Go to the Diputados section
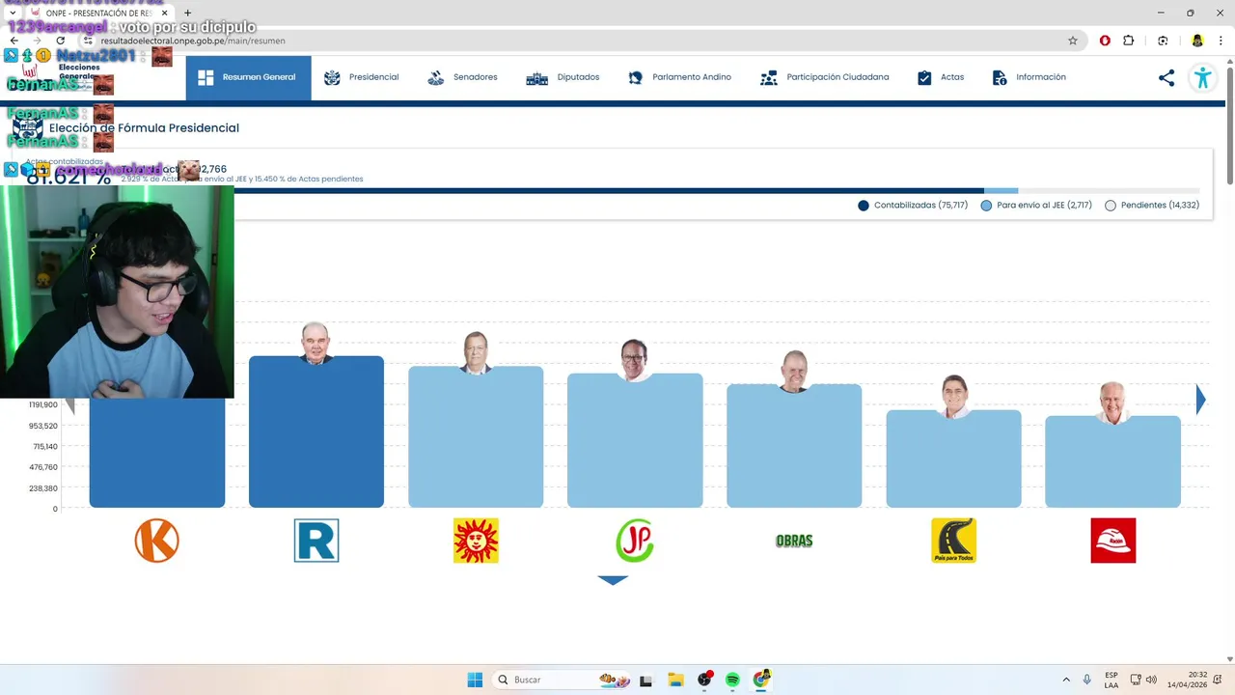Image resolution: width=1235 pixels, height=695 pixels. (x=563, y=77)
